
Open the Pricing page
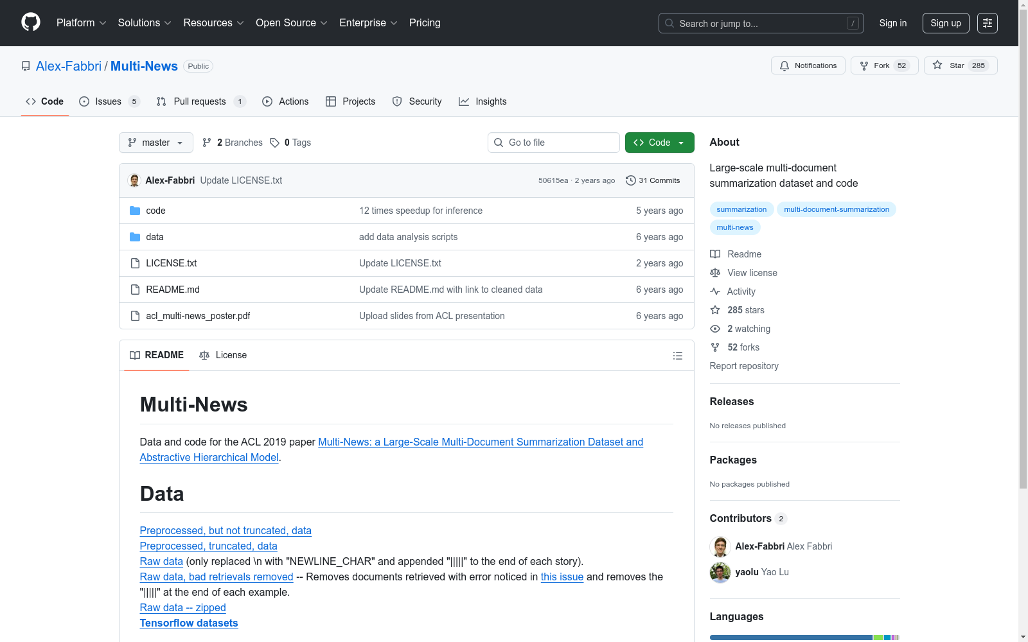(425, 23)
